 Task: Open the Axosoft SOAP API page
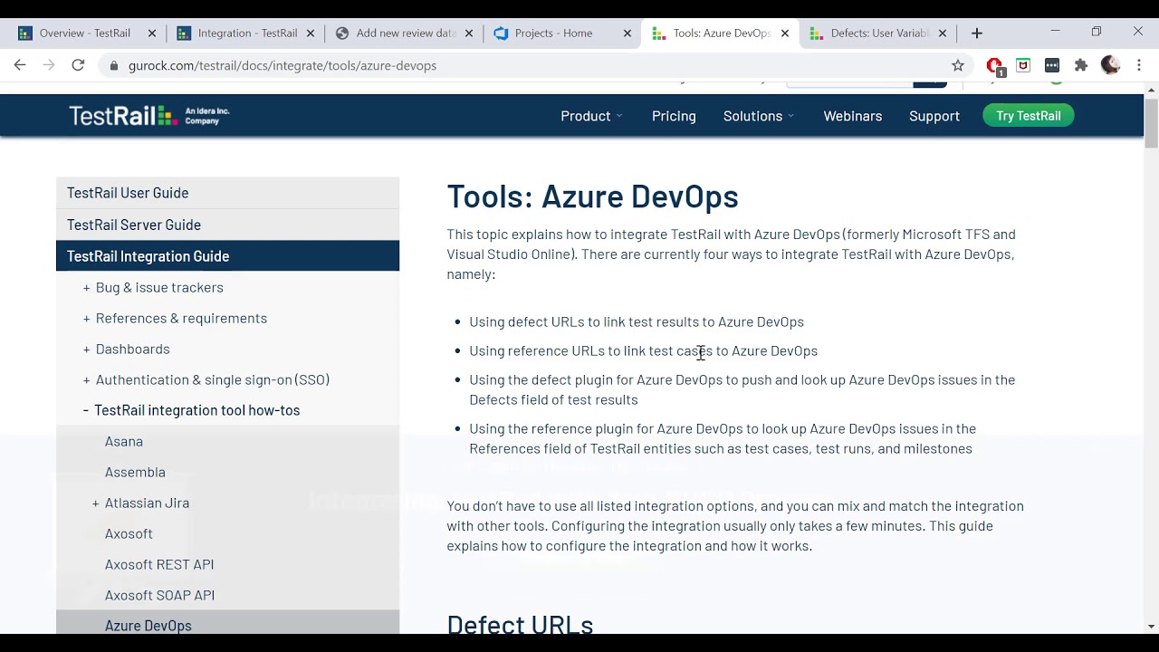(x=159, y=595)
